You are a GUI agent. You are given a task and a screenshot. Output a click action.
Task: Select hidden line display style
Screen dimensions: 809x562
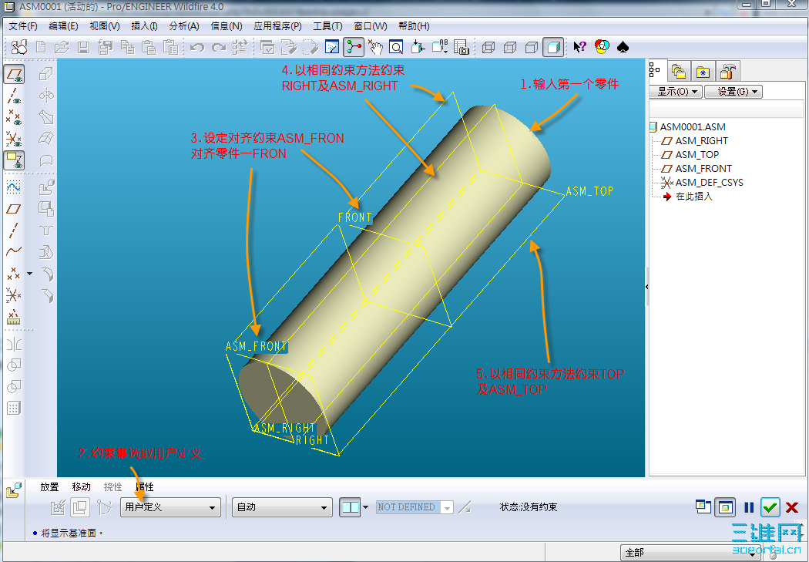[510, 48]
